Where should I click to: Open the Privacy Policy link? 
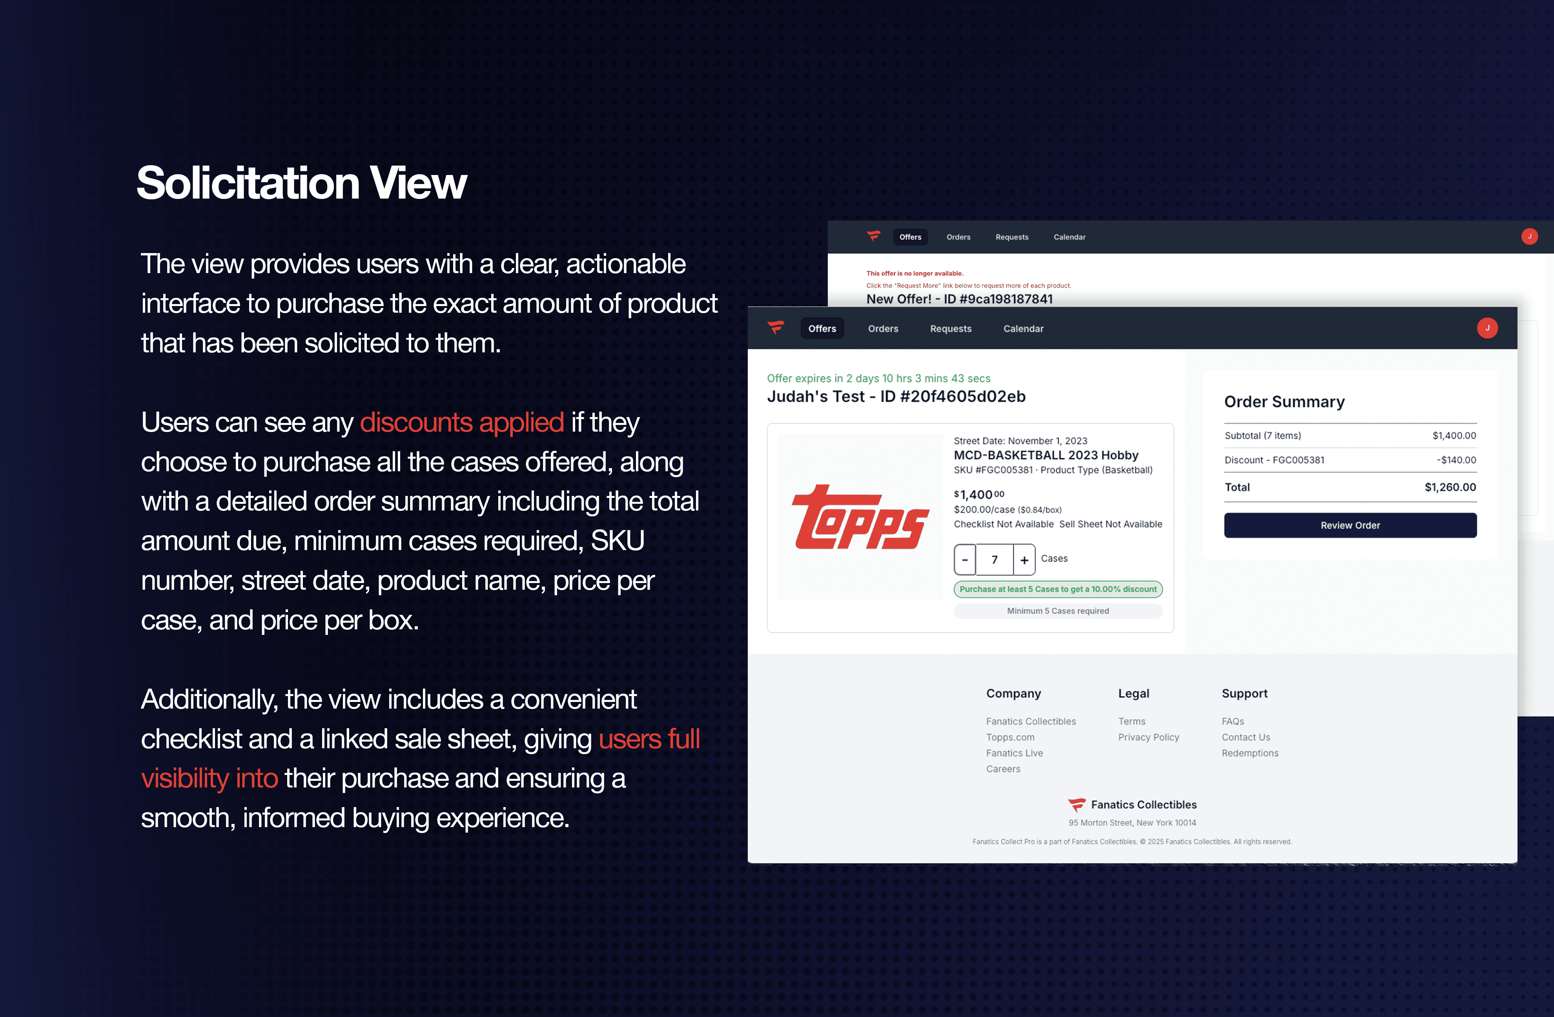pos(1148,737)
